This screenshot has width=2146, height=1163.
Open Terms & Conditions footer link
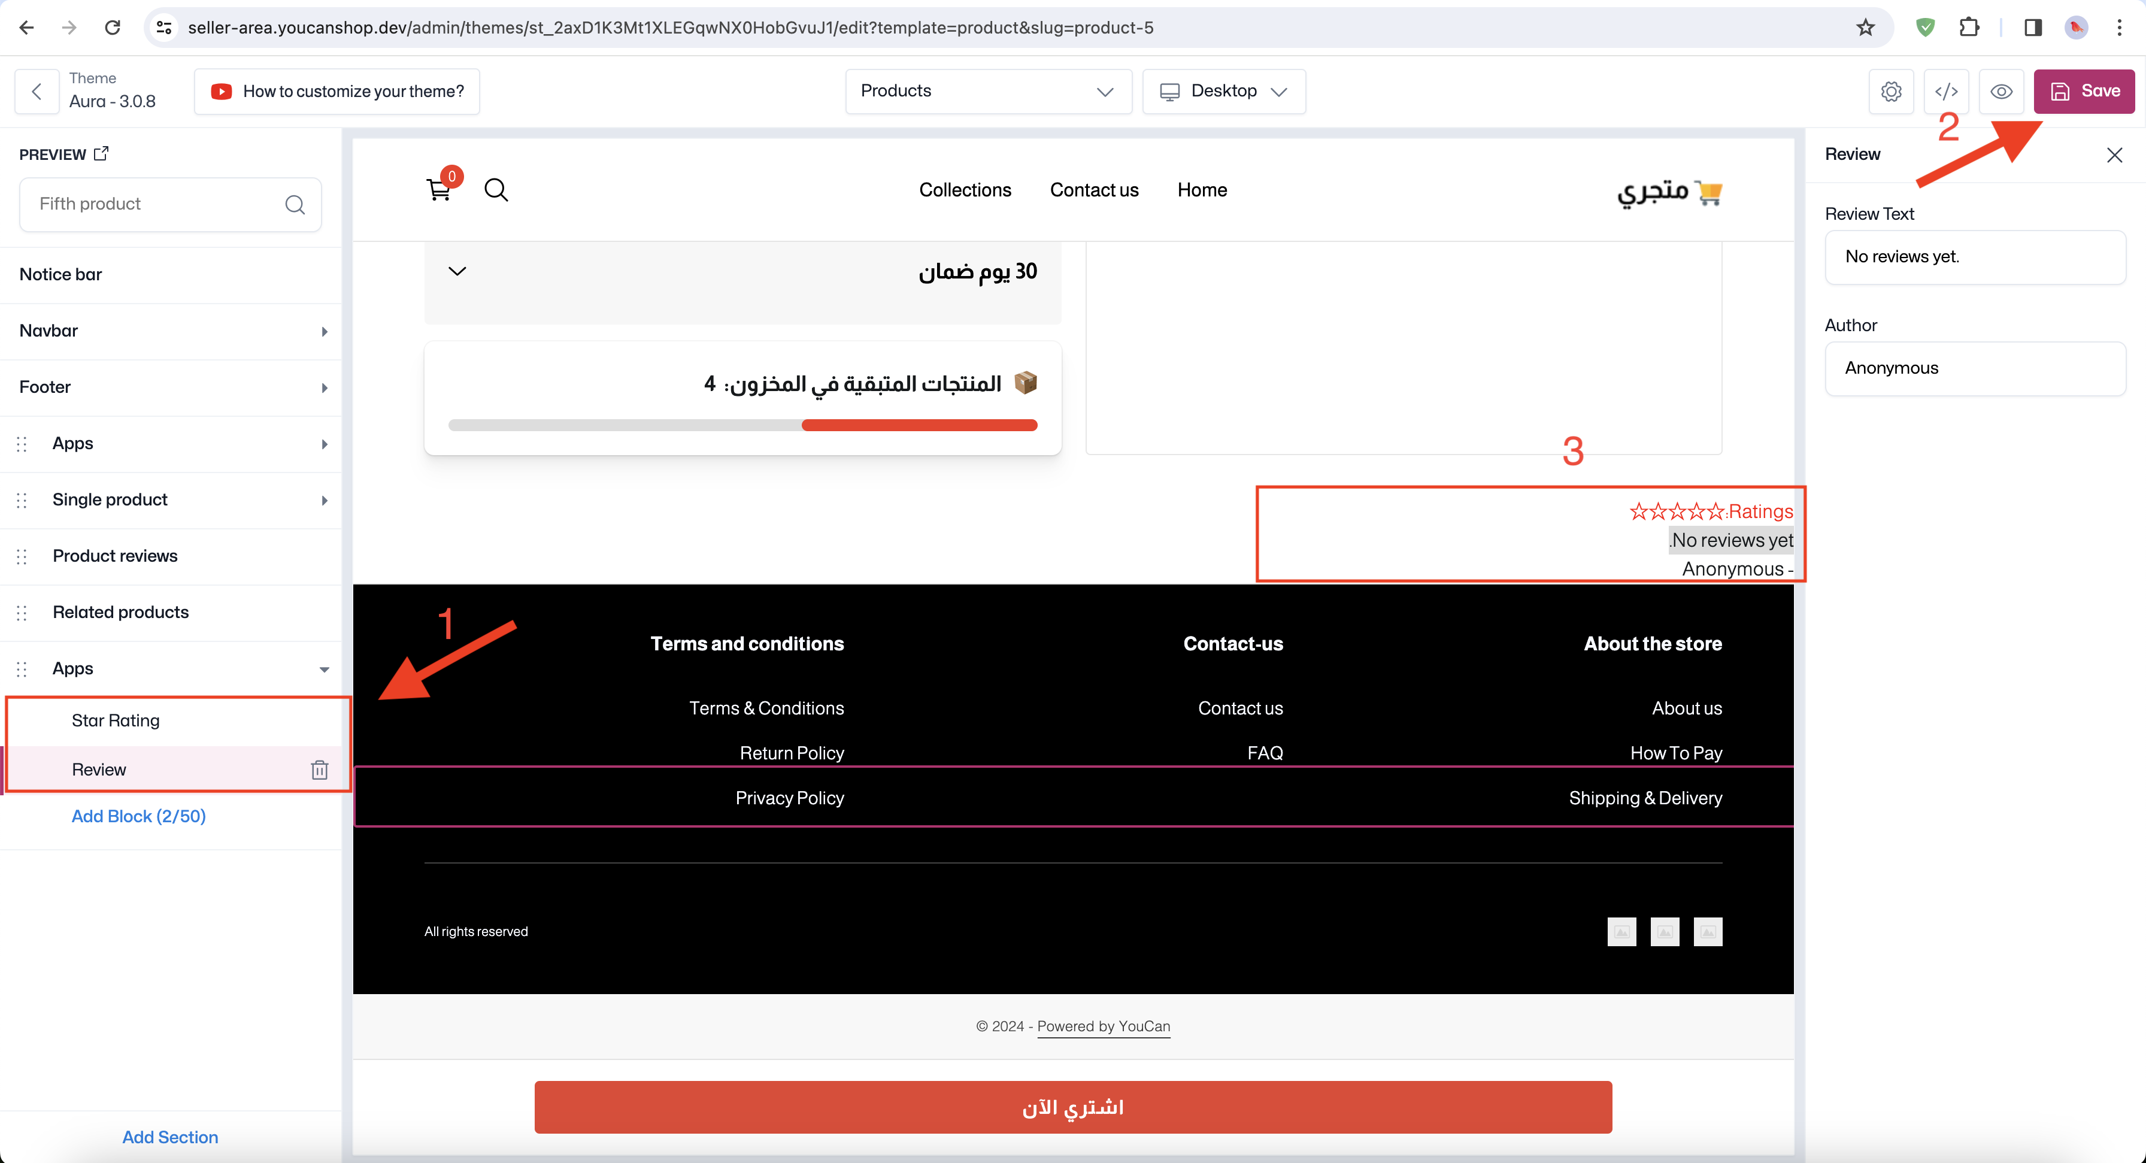click(x=766, y=708)
